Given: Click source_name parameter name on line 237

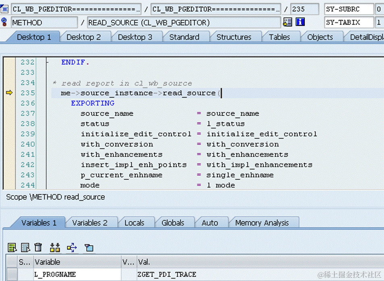Looking at the screenshot, I should point(107,114).
